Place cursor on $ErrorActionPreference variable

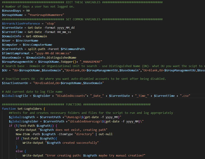pyautogui.click(x=21, y=23)
